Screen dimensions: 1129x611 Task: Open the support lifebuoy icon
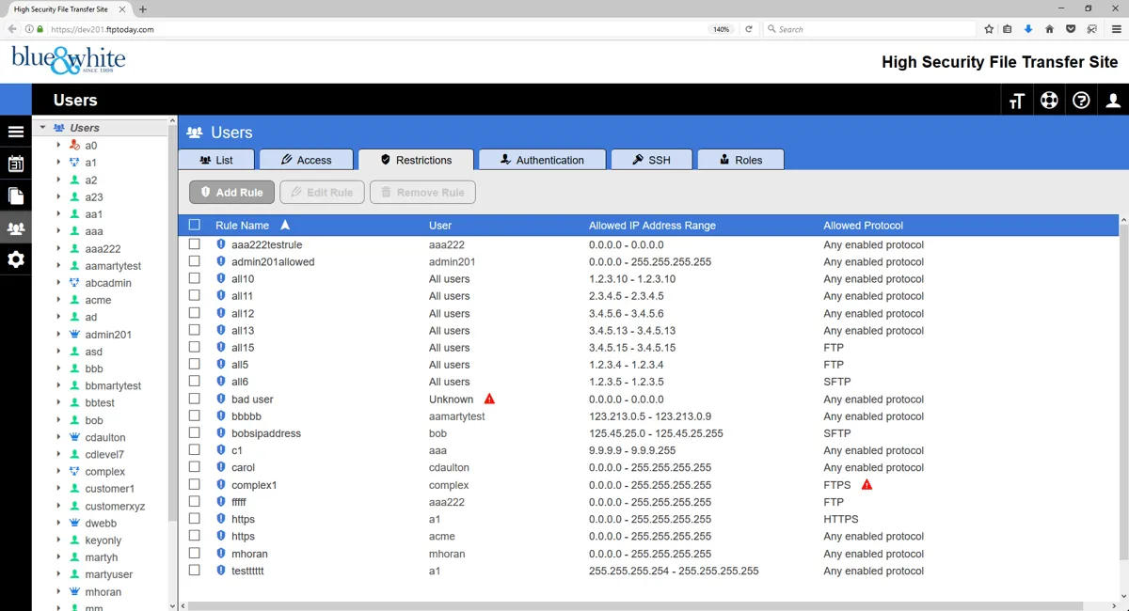pos(1049,101)
